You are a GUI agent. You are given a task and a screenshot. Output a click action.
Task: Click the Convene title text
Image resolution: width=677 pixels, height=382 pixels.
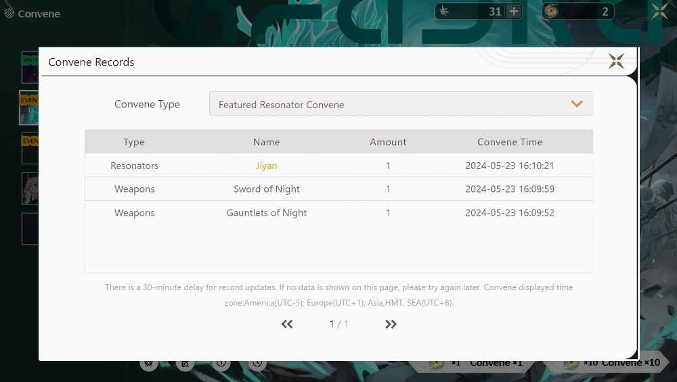[x=39, y=14]
